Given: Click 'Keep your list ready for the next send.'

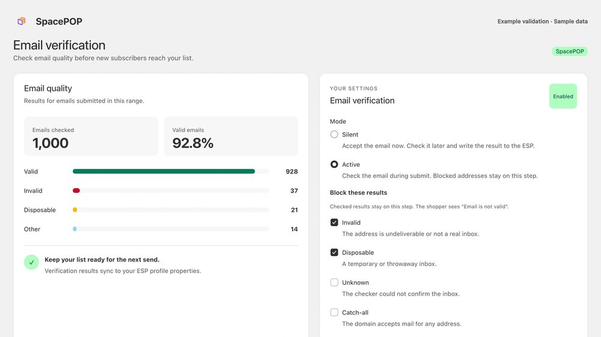Looking at the screenshot, I should point(102,260).
